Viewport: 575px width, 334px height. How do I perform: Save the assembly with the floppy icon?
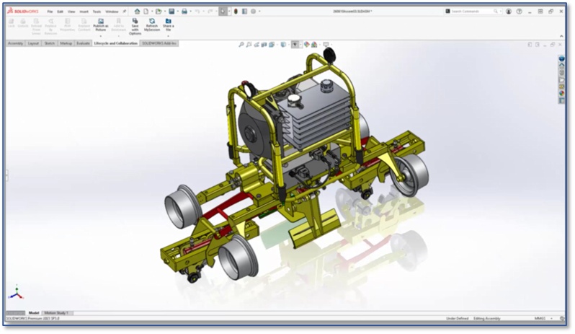pyautogui.click(x=171, y=12)
